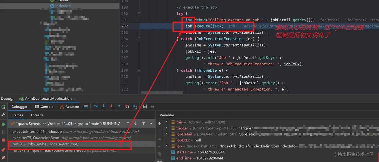Viewport: 379px width, 162px height.
Task: Click the red Force Step Into icon
Action: tap(111, 107)
